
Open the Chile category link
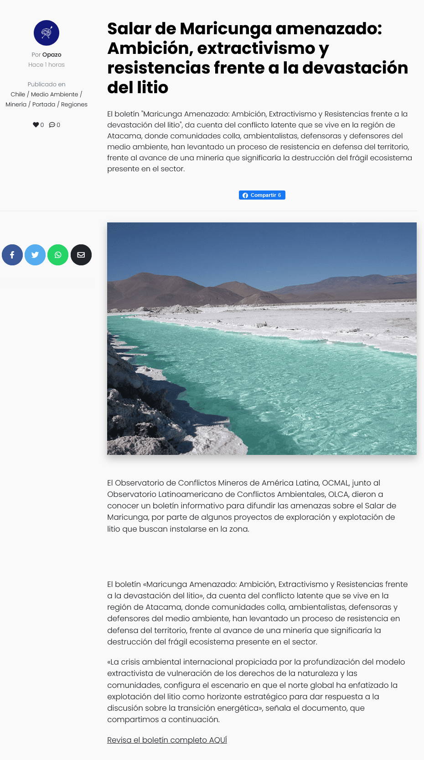pos(18,94)
